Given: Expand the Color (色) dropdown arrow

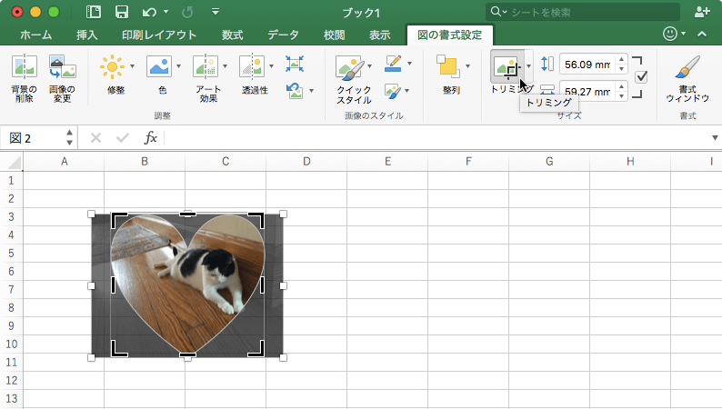Looking at the screenshot, I should click(x=178, y=66).
